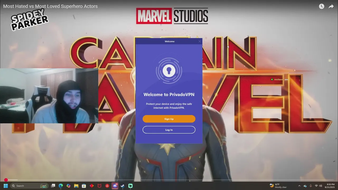This screenshot has width=338, height=190.
Task: Click the orange Sign Up button
Action: (169, 119)
